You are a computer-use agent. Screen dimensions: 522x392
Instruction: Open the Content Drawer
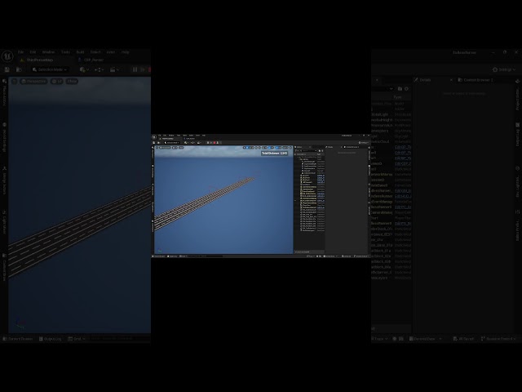(x=18, y=339)
